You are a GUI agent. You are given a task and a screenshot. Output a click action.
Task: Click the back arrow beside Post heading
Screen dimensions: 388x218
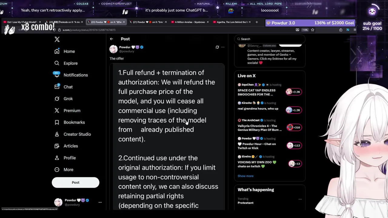(112, 39)
